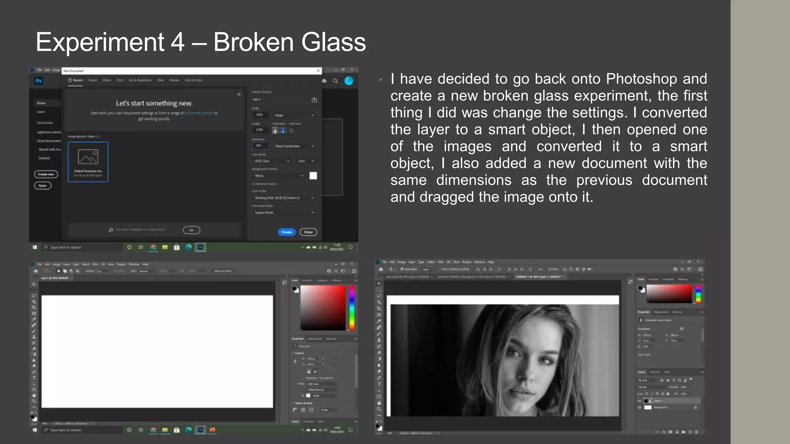Image resolution: width=790 pixels, height=444 pixels.
Task: Click the Create button in New Document dialog
Action: pos(287,232)
